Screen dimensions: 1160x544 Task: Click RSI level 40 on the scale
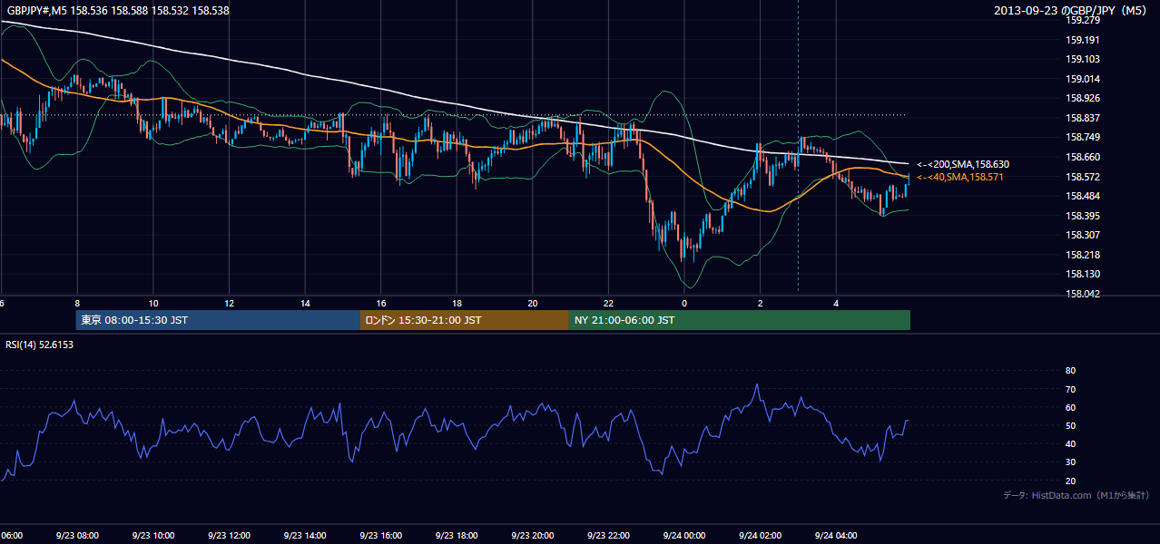(1070, 444)
